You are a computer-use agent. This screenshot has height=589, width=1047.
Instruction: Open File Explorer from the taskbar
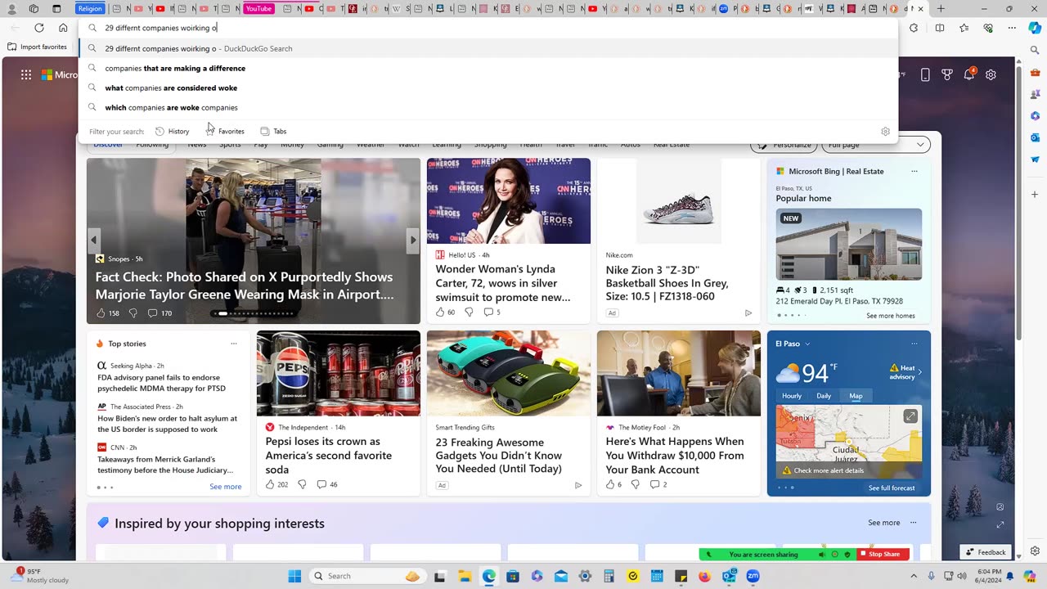[465, 576]
